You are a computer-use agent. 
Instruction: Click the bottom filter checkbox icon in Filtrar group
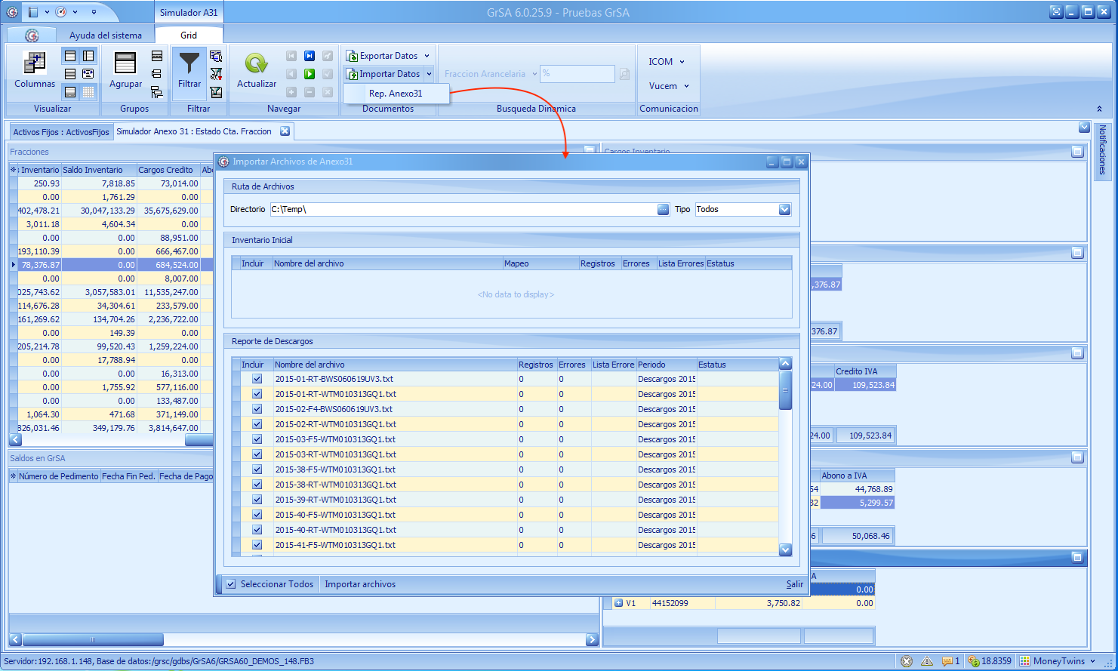tap(216, 92)
